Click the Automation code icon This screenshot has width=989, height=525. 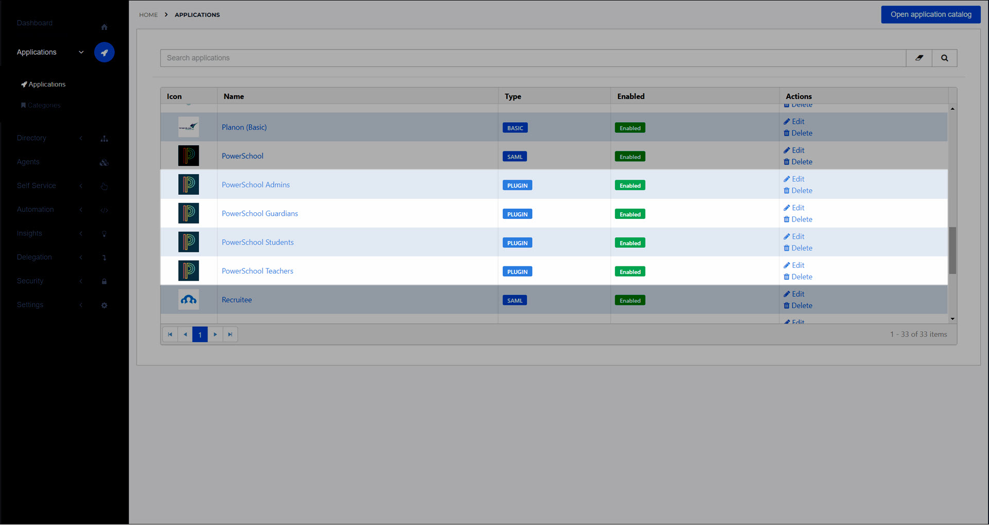point(104,210)
